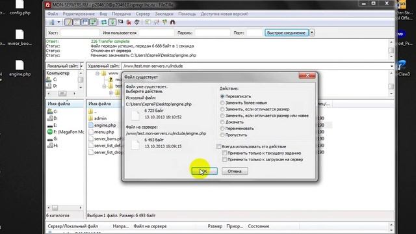Focus the Имя пользователя input field
The image size is (416, 234).
click(x=157, y=32)
